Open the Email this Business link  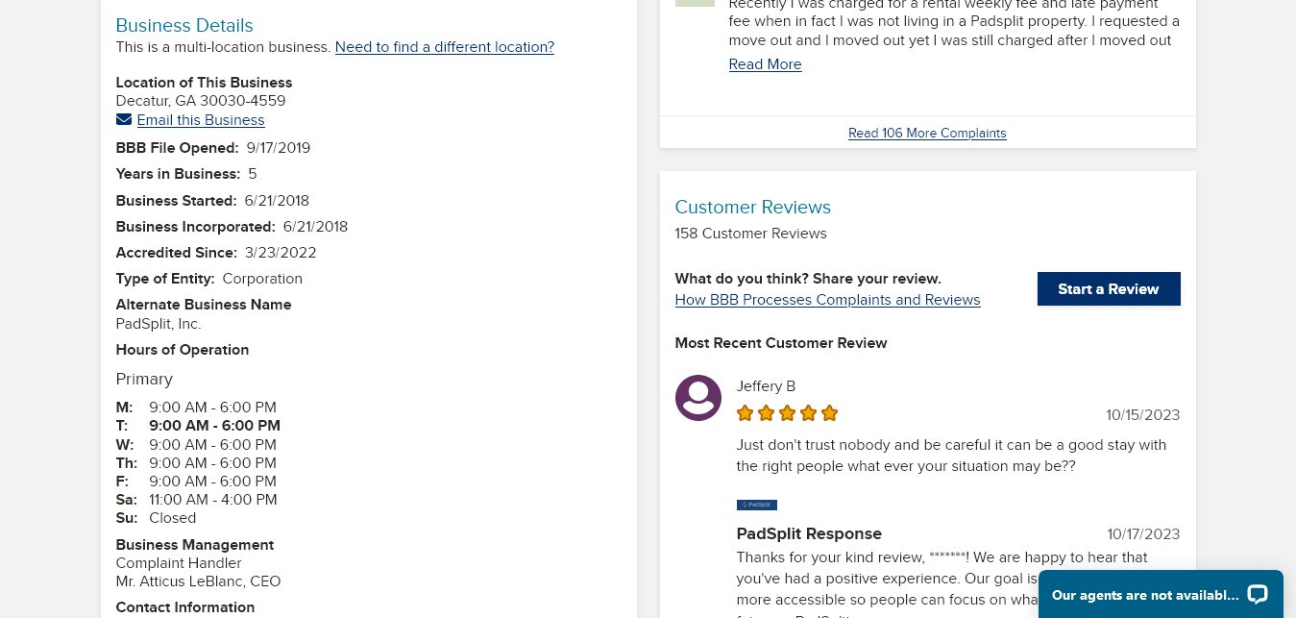(x=201, y=120)
